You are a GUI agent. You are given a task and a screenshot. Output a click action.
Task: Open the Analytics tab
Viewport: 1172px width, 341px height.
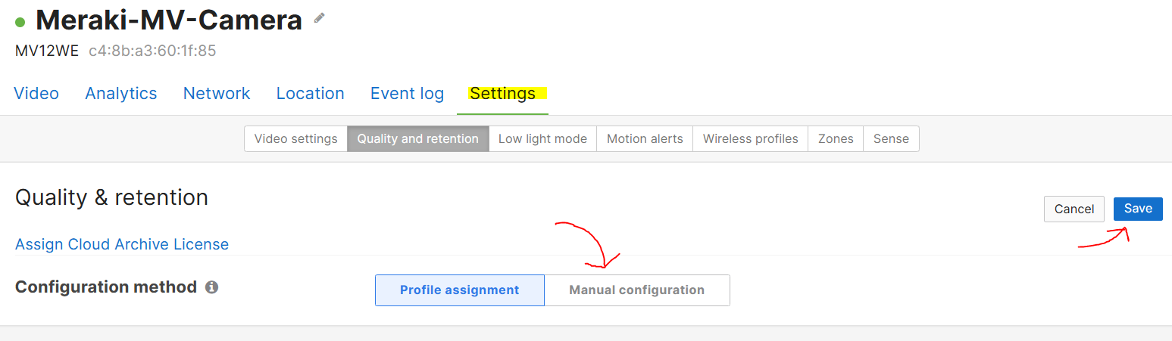[121, 94]
